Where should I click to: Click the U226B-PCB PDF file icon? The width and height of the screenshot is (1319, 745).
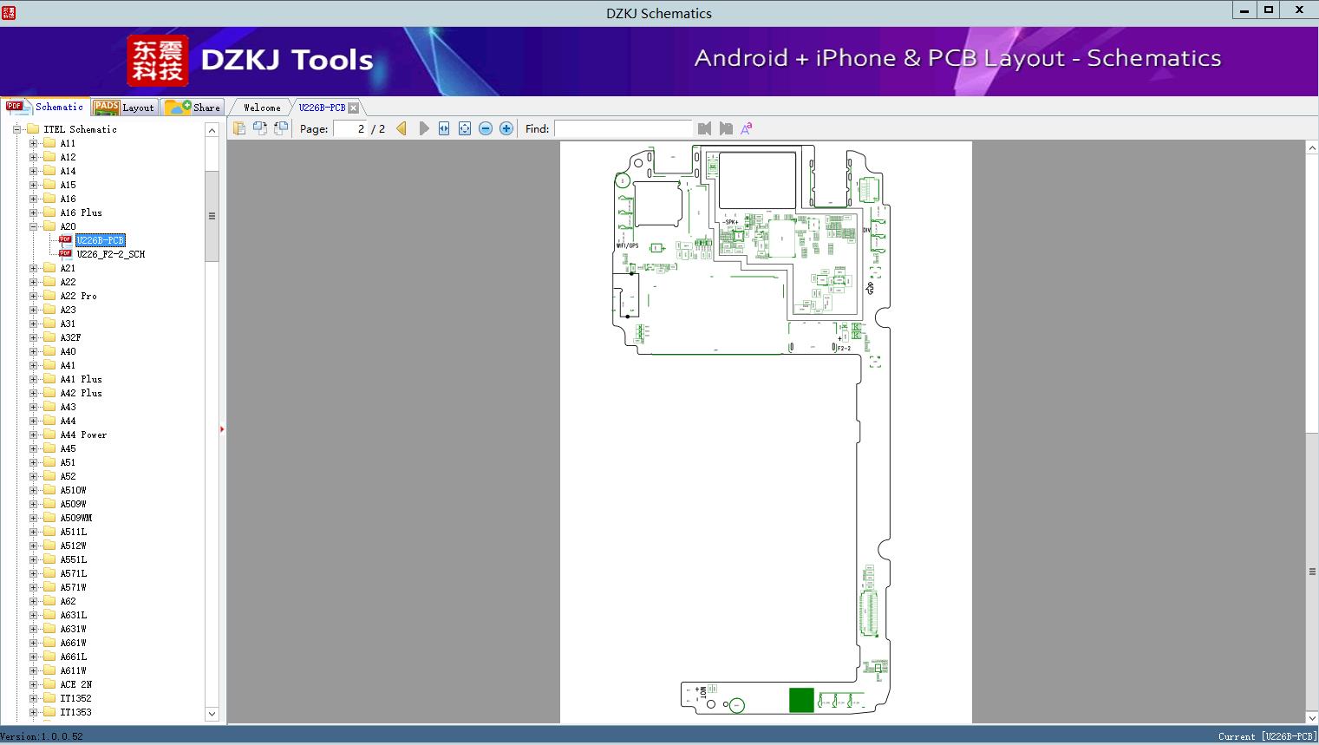pos(66,240)
